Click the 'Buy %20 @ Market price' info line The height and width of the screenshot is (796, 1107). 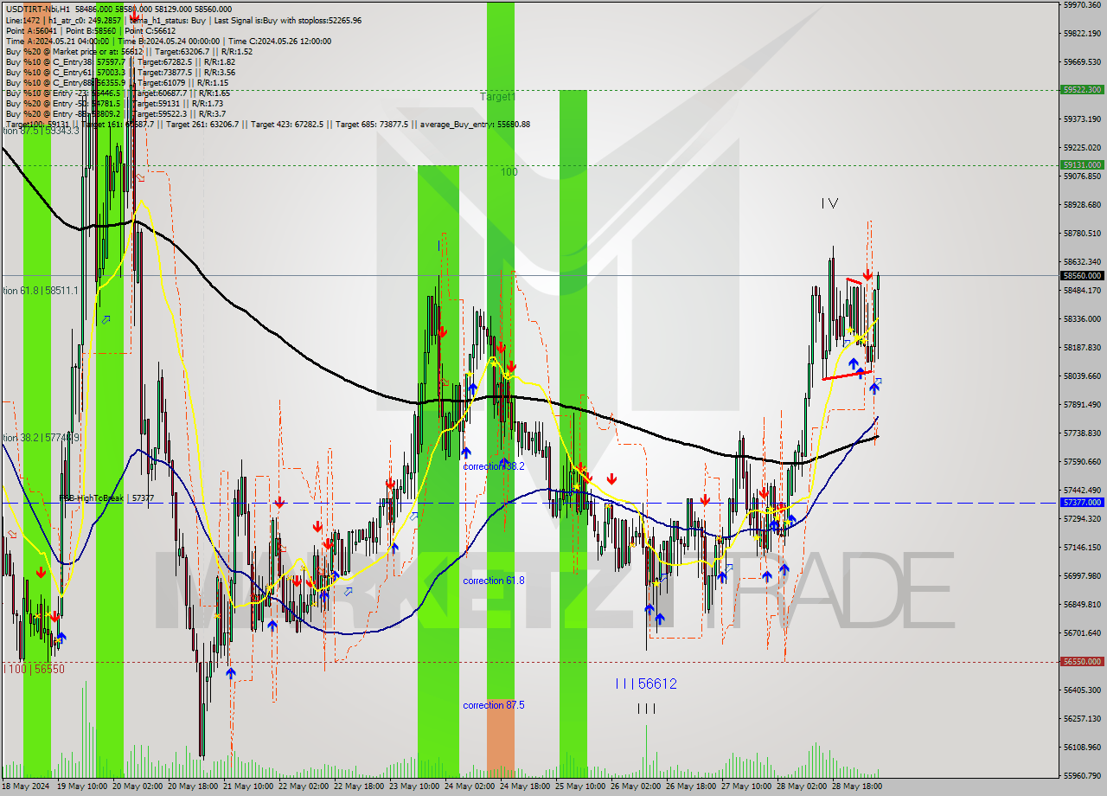(x=129, y=51)
